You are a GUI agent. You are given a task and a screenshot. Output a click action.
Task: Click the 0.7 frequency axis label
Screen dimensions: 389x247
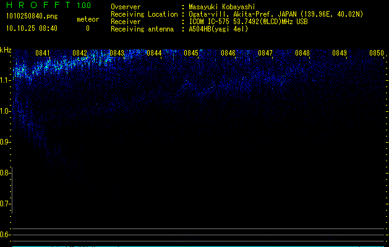(x=4, y=204)
